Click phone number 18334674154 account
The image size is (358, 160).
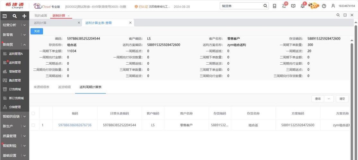(346, 6)
